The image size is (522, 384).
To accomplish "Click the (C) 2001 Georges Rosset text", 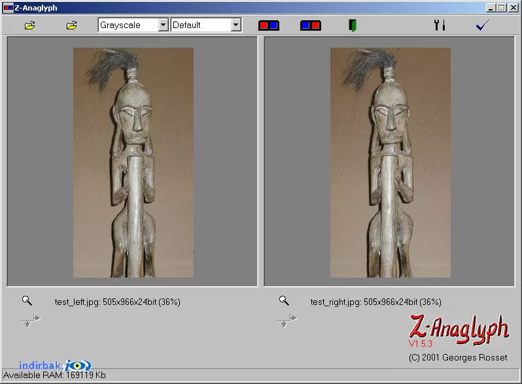I will click(x=458, y=358).
